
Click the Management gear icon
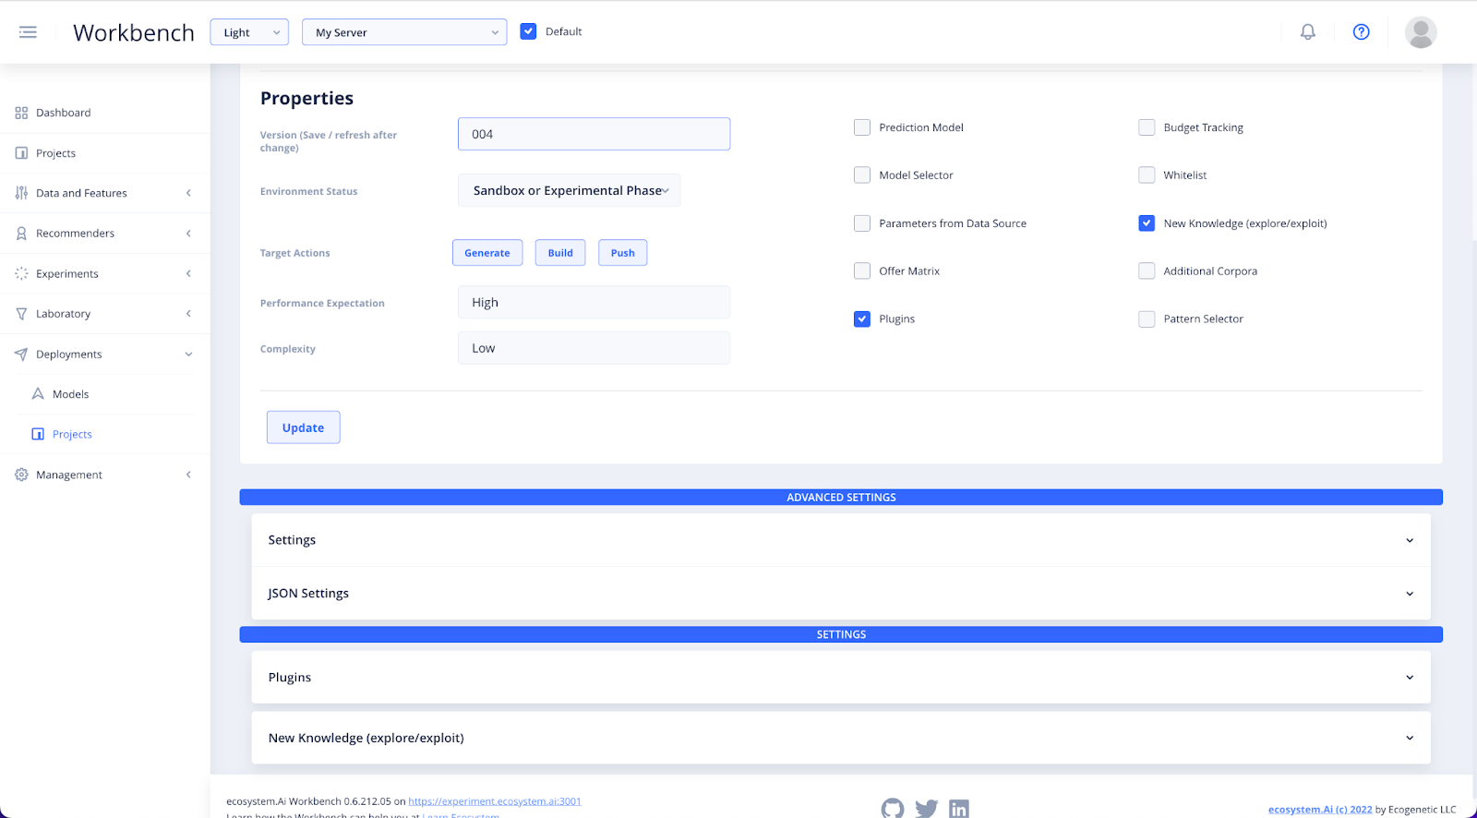coord(21,475)
